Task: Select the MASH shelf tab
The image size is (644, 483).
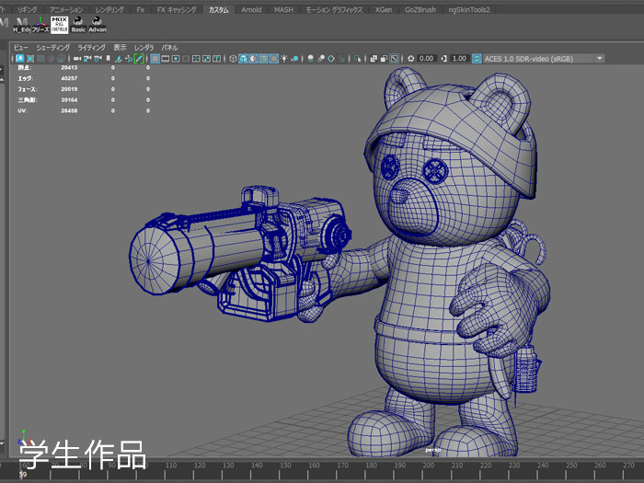Action: [283, 9]
